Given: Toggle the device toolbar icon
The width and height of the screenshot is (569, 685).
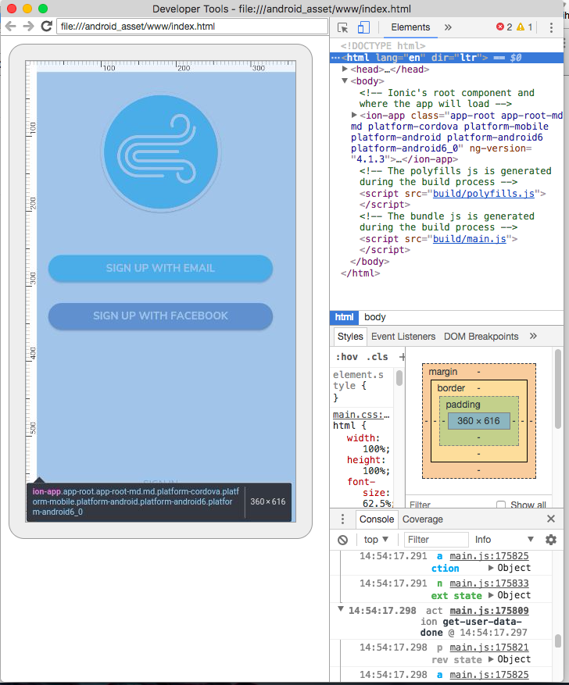Looking at the screenshot, I should [363, 27].
